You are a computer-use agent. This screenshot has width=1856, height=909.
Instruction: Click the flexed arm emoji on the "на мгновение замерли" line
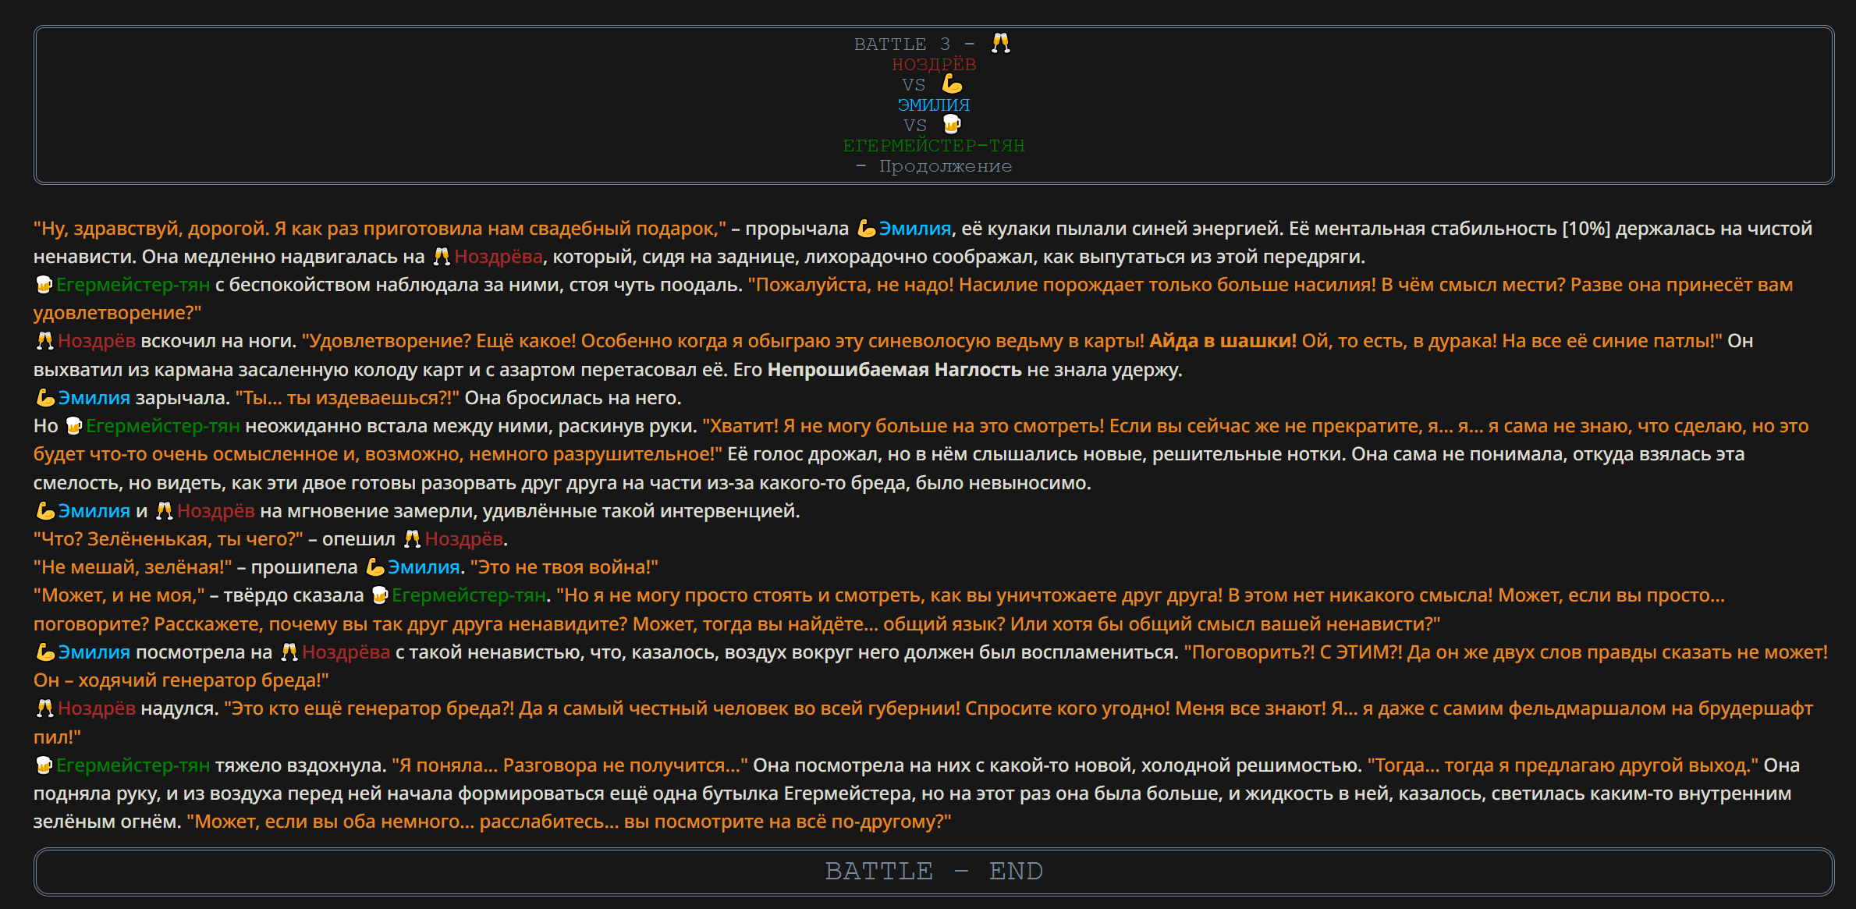point(45,511)
